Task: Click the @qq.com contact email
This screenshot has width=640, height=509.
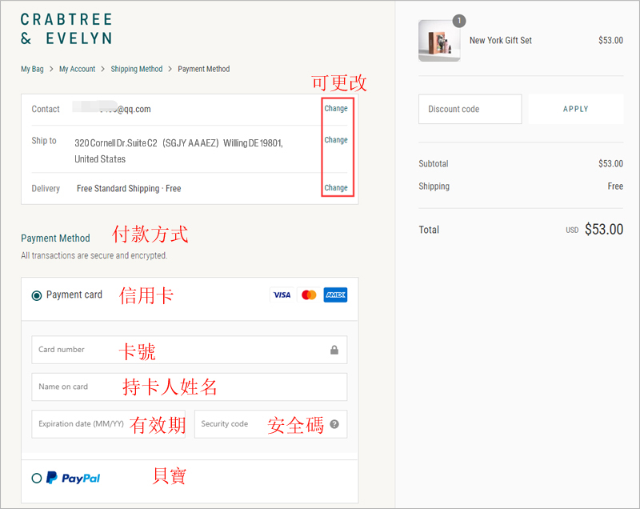Action: pyautogui.click(x=112, y=109)
